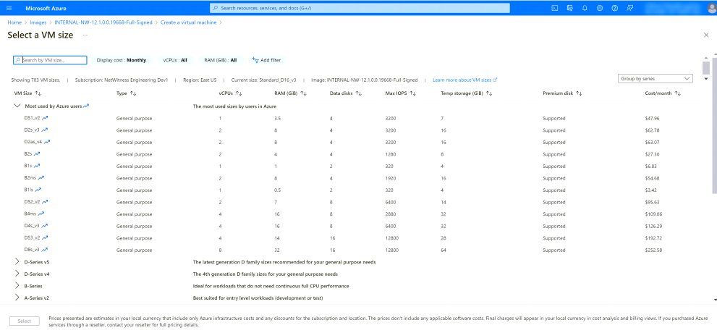Open the Help question mark icon
This screenshot has height=333, width=717.
pos(614,8)
